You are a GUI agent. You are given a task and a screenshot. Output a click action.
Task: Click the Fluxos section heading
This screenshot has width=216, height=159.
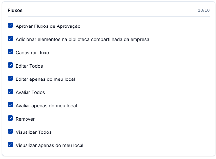[15, 10]
